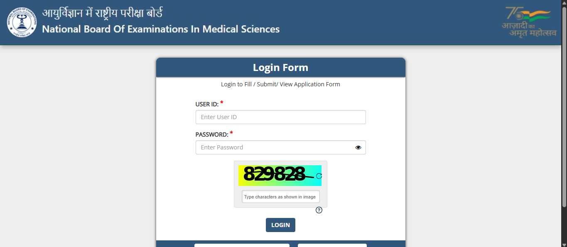Viewport: 567px width, 247px height.
Task: Open the captcha help question mark icon
Action: (x=319, y=210)
